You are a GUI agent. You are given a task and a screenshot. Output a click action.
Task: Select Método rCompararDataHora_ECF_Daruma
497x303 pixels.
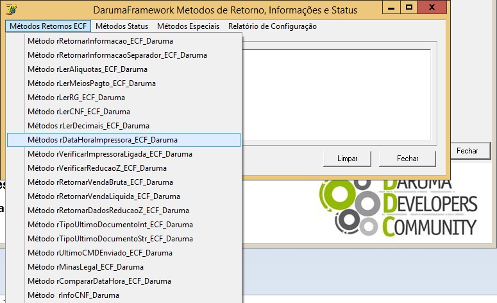pyautogui.click(x=124, y=281)
